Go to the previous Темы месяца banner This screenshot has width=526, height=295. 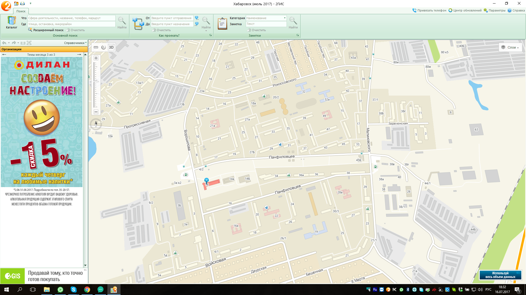click(x=4, y=55)
